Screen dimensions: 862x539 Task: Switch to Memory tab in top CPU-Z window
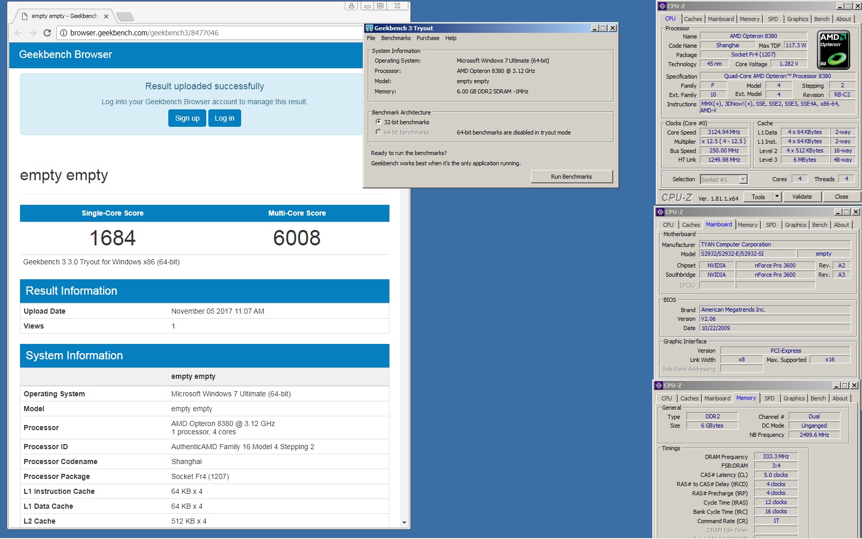point(749,19)
